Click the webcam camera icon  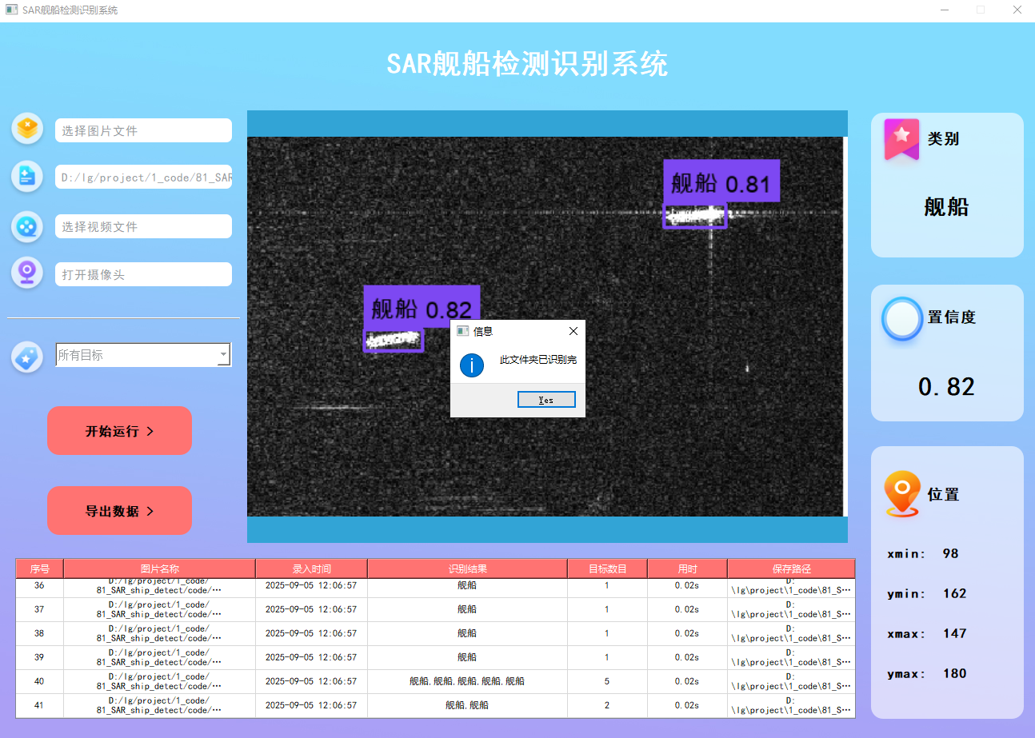(x=27, y=273)
